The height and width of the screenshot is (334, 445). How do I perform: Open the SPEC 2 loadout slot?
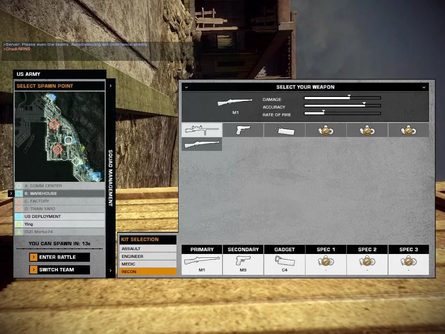(x=367, y=260)
